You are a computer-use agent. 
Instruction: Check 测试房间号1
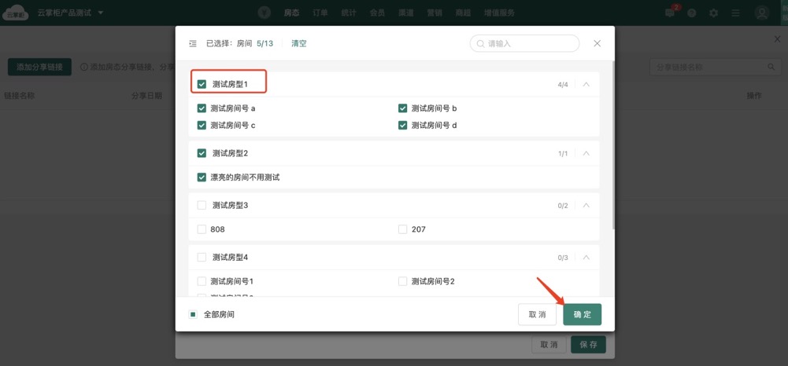point(202,282)
